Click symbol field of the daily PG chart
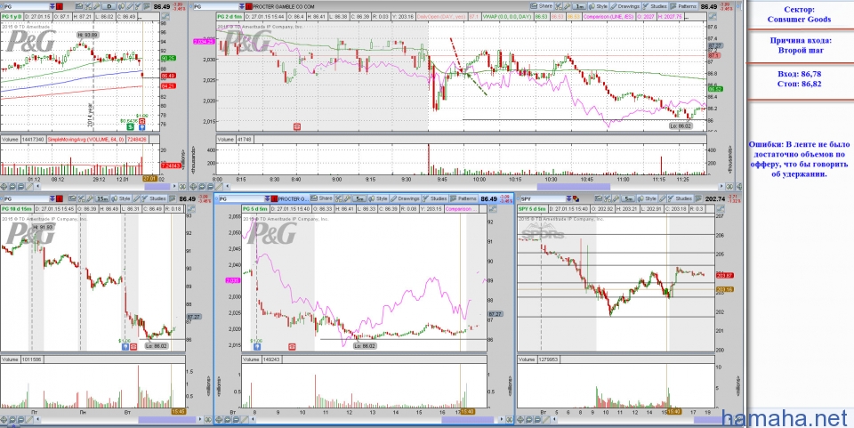Image resolution: width=854 pixels, height=428 pixels. point(28,6)
